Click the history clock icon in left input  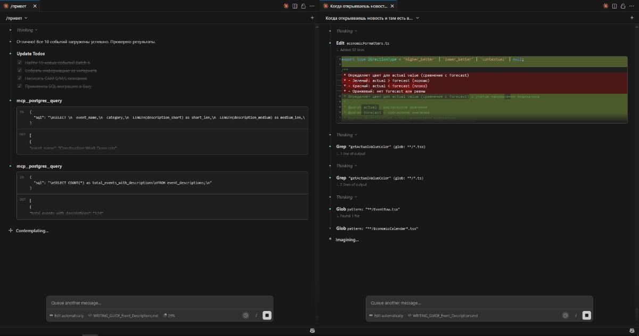tap(245, 315)
